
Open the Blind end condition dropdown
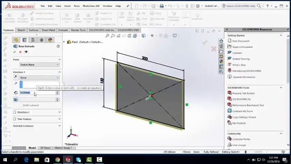coord(40,77)
